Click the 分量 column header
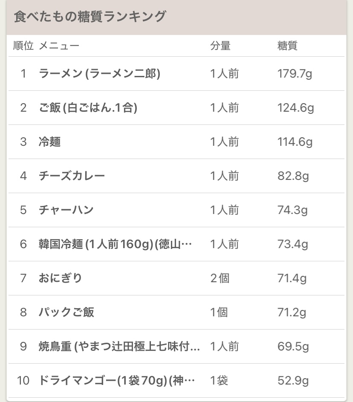Viewport: 353px width, 402px height. pos(220,46)
